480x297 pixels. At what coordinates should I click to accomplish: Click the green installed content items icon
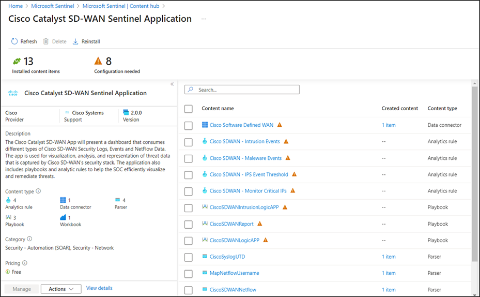click(x=17, y=61)
